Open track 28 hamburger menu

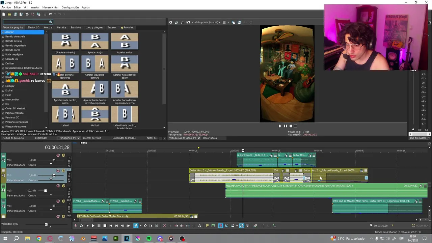(x=3, y=171)
